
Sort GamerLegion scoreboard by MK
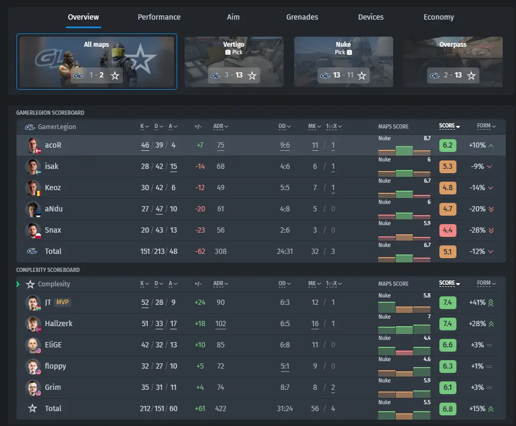click(x=314, y=126)
